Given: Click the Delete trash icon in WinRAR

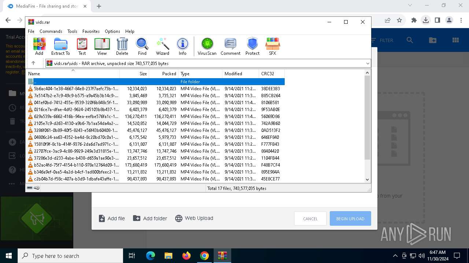Looking at the screenshot, I should tap(122, 46).
